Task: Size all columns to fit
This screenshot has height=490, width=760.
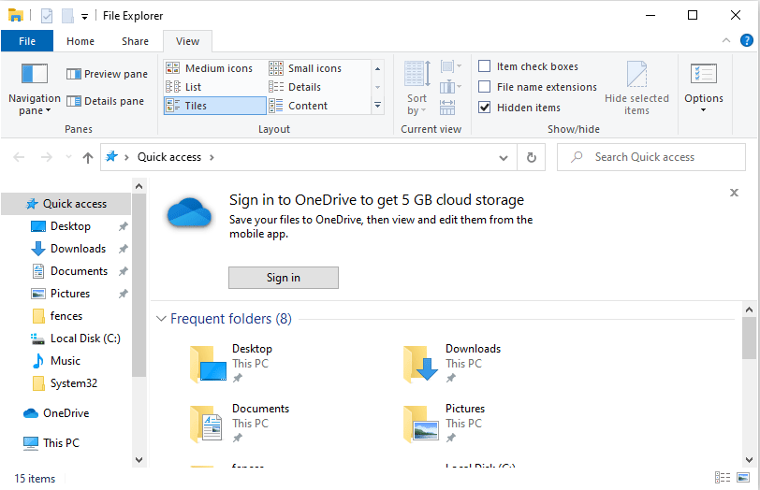Action: tap(447, 108)
